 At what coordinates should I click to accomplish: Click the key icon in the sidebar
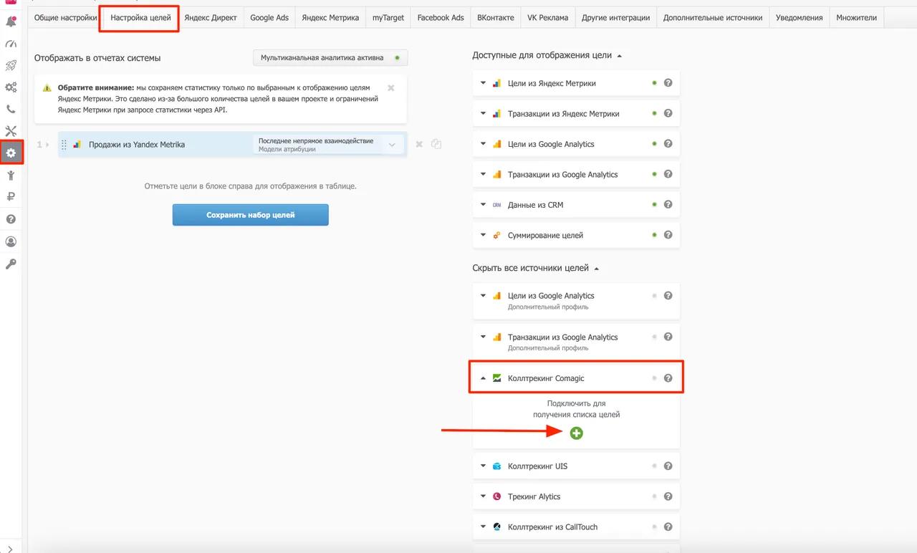11,264
